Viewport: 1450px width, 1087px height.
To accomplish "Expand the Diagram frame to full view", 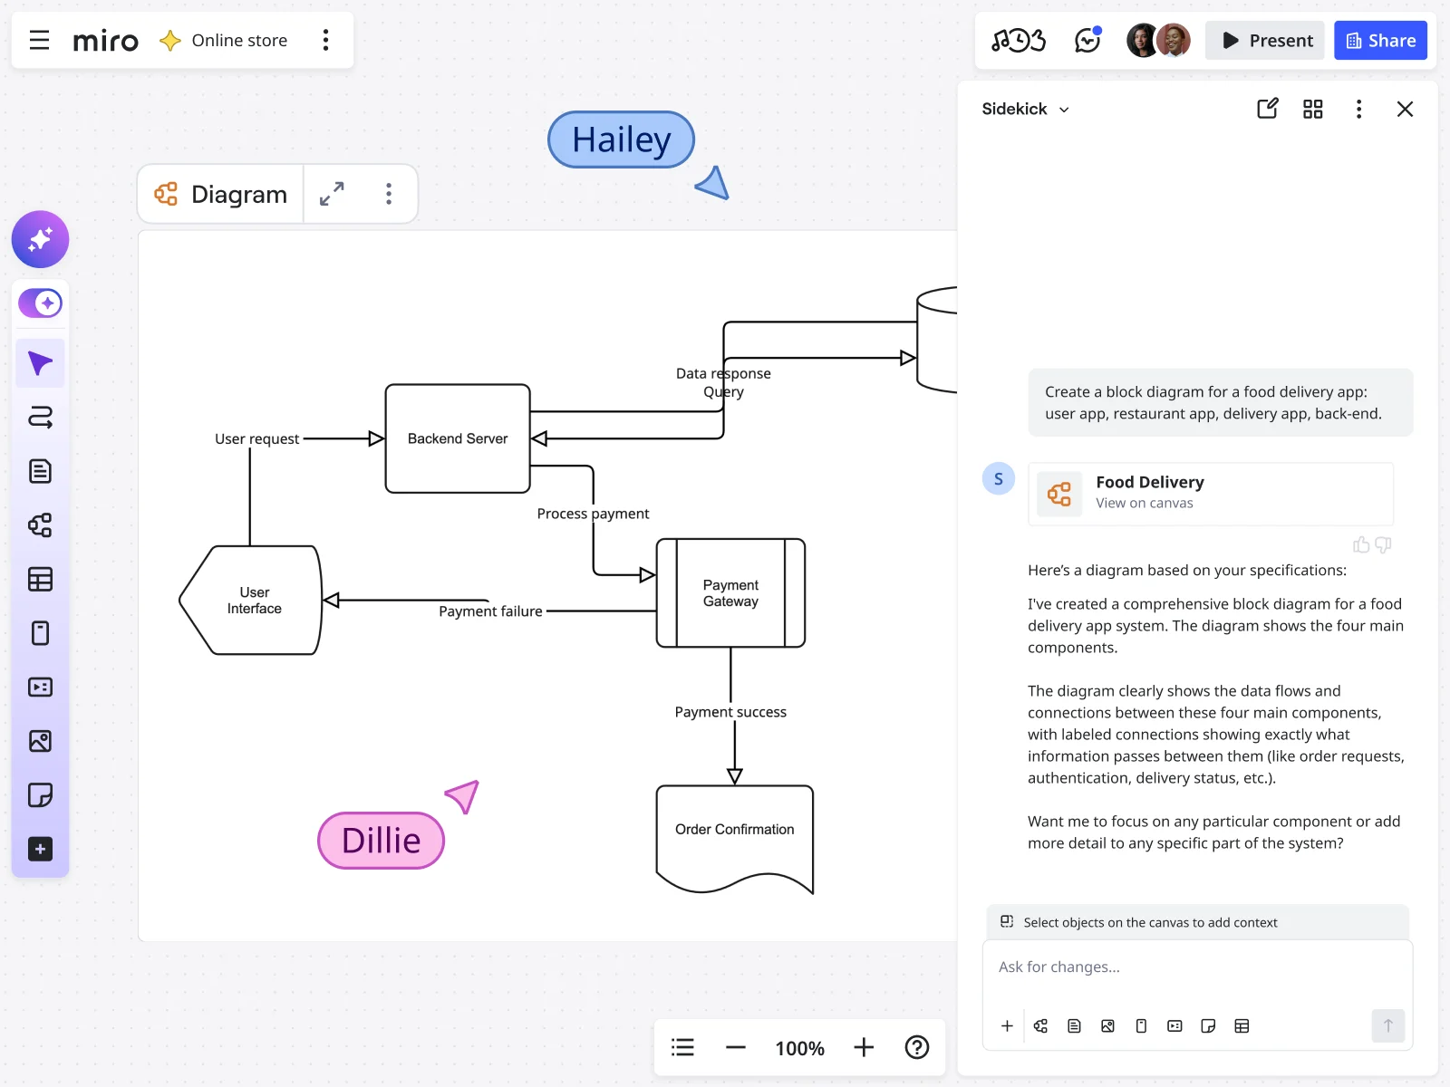I will [x=333, y=193].
